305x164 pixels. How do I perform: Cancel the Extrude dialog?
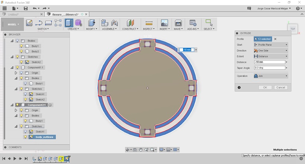pyautogui.click(x=281, y=88)
